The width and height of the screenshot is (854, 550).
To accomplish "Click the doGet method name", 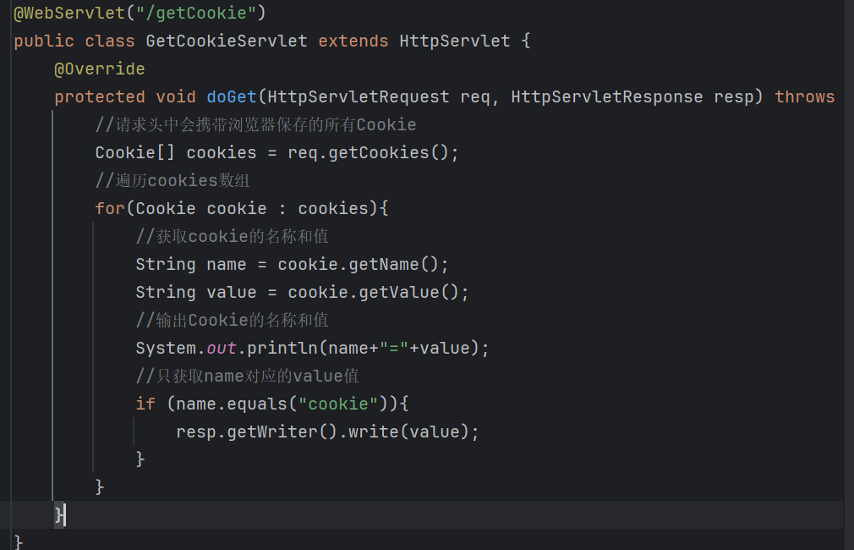I will click(x=232, y=97).
